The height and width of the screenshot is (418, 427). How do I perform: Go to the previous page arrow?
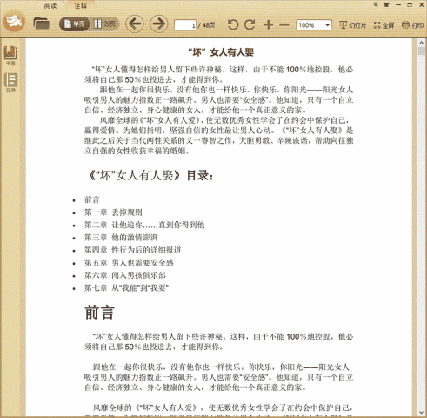(x=135, y=24)
